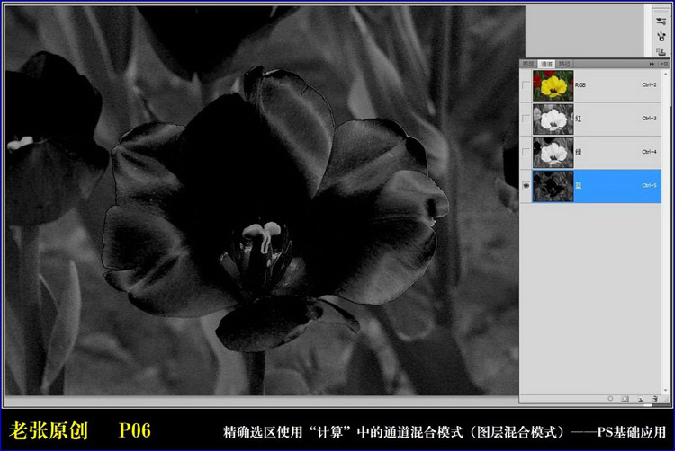
Task: Click the Ctrl+3 shortcut text
Action: coord(649,118)
